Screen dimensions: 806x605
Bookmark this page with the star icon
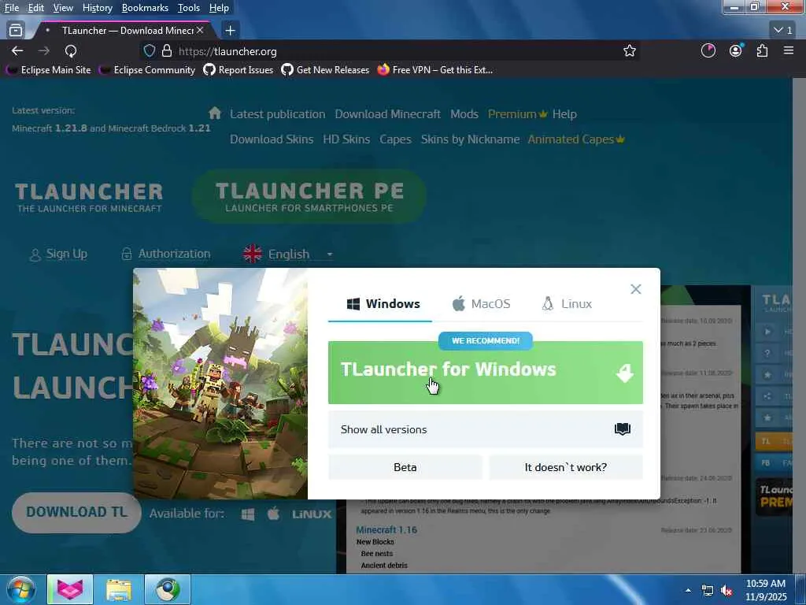[x=629, y=51]
